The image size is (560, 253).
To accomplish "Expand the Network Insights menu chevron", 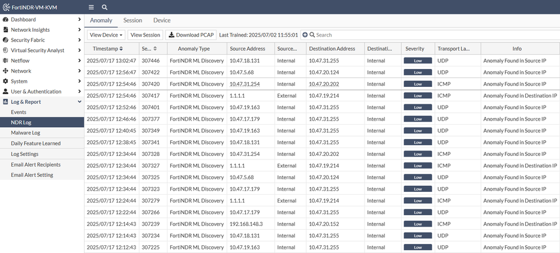I will tap(79, 30).
